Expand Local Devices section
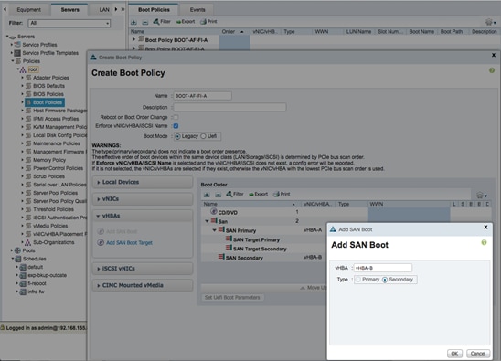This screenshot has height=361, width=501. 143,182
